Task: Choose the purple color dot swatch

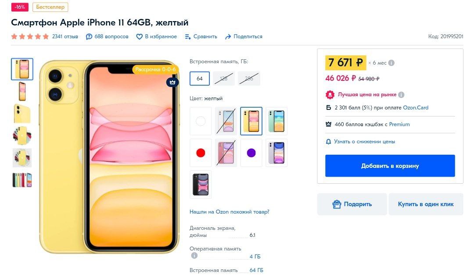Action: (251, 153)
